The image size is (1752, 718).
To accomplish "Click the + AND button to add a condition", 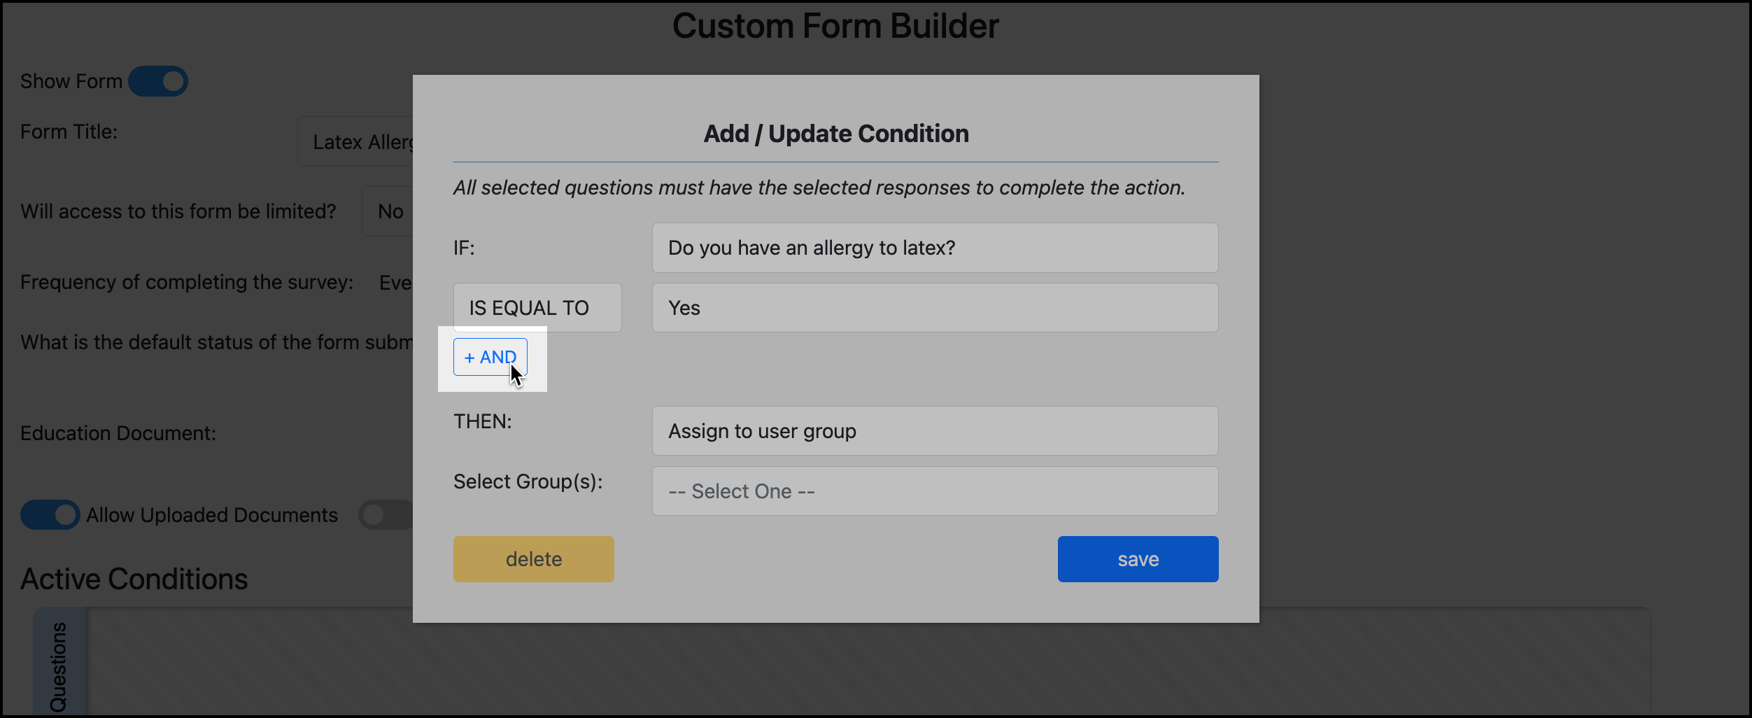I will [489, 357].
